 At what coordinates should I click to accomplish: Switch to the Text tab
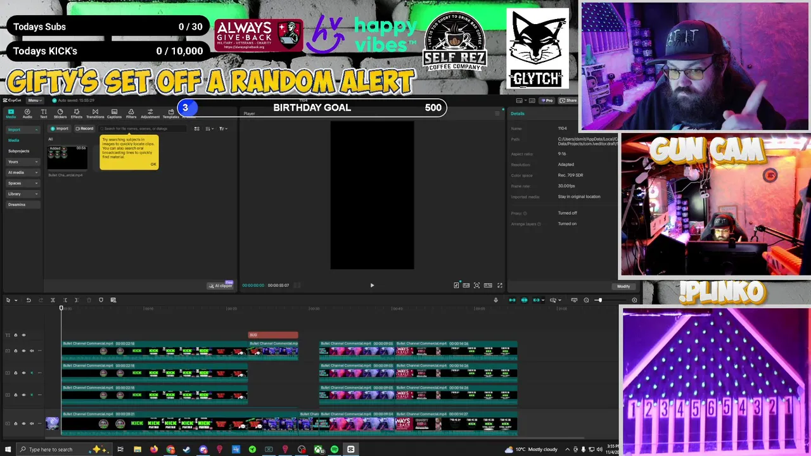point(44,113)
